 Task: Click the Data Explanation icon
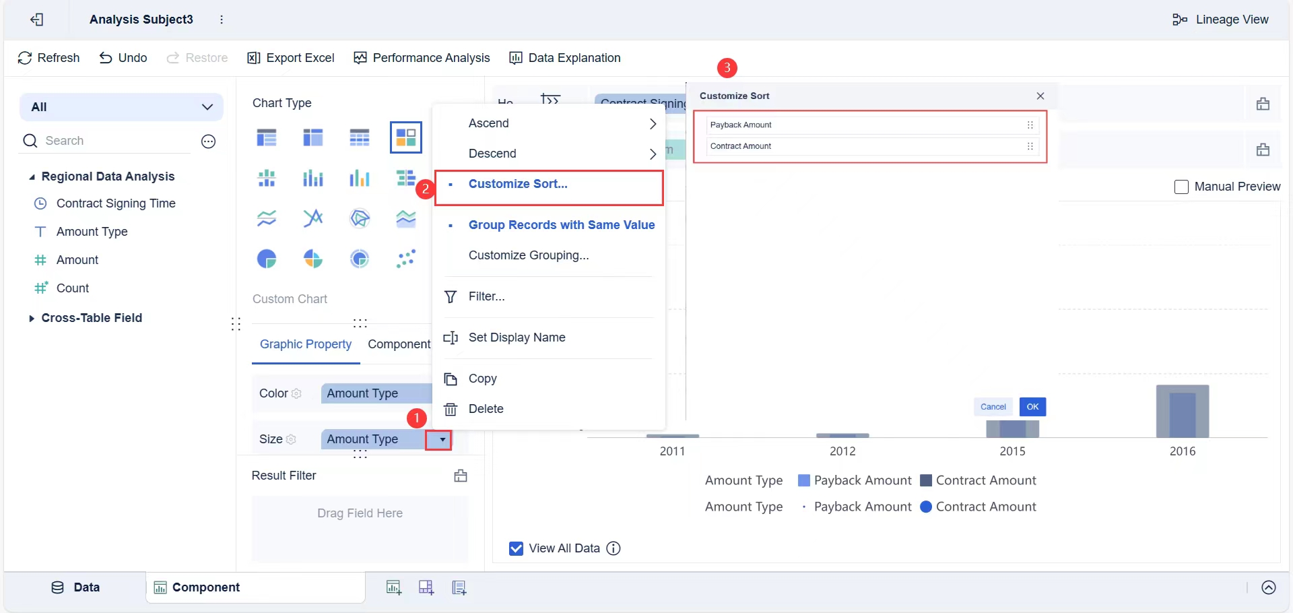[516, 58]
